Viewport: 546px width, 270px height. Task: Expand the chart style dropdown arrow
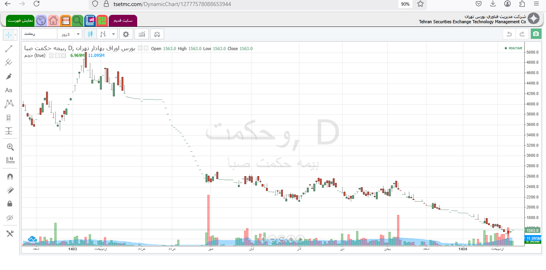coord(114,34)
